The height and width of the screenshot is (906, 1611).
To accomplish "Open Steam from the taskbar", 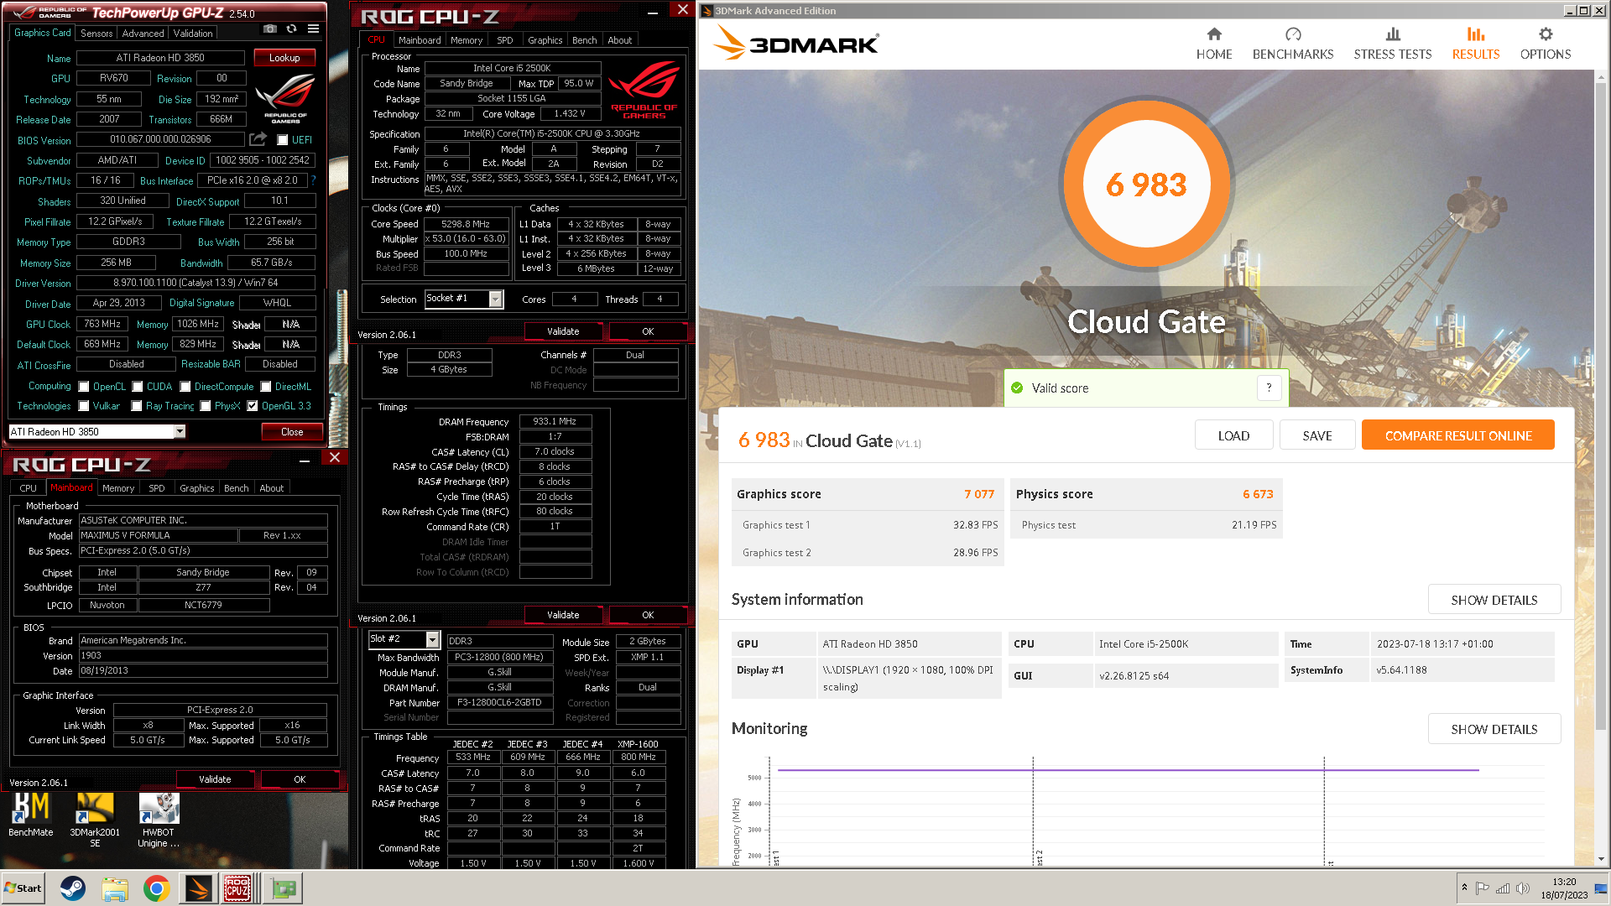I will point(73,888).
